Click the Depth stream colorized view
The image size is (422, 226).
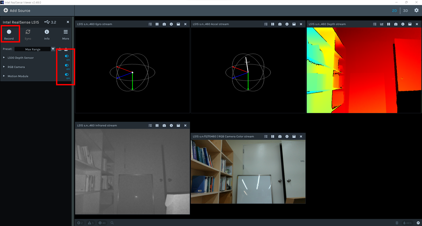tap(364, 70)
